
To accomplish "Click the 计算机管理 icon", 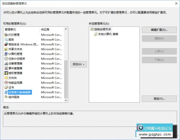I will 6,54.
